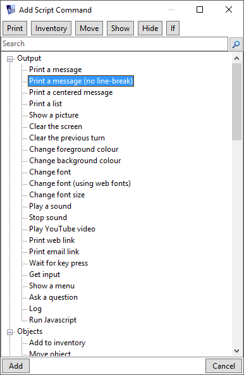The image size is (244, 375).
Task: Click the scrollbar up arrow
Action: 236,58
